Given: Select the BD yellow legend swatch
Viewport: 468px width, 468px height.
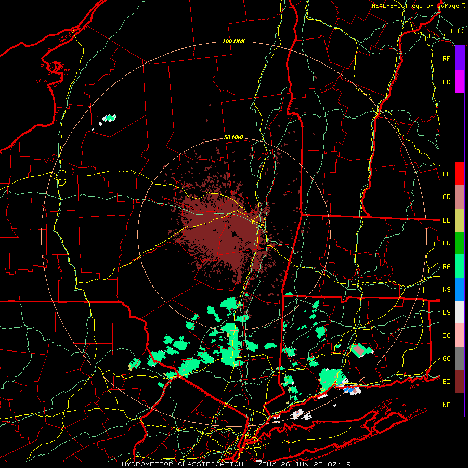Looking at the screenshot, I should click(459, 220).
